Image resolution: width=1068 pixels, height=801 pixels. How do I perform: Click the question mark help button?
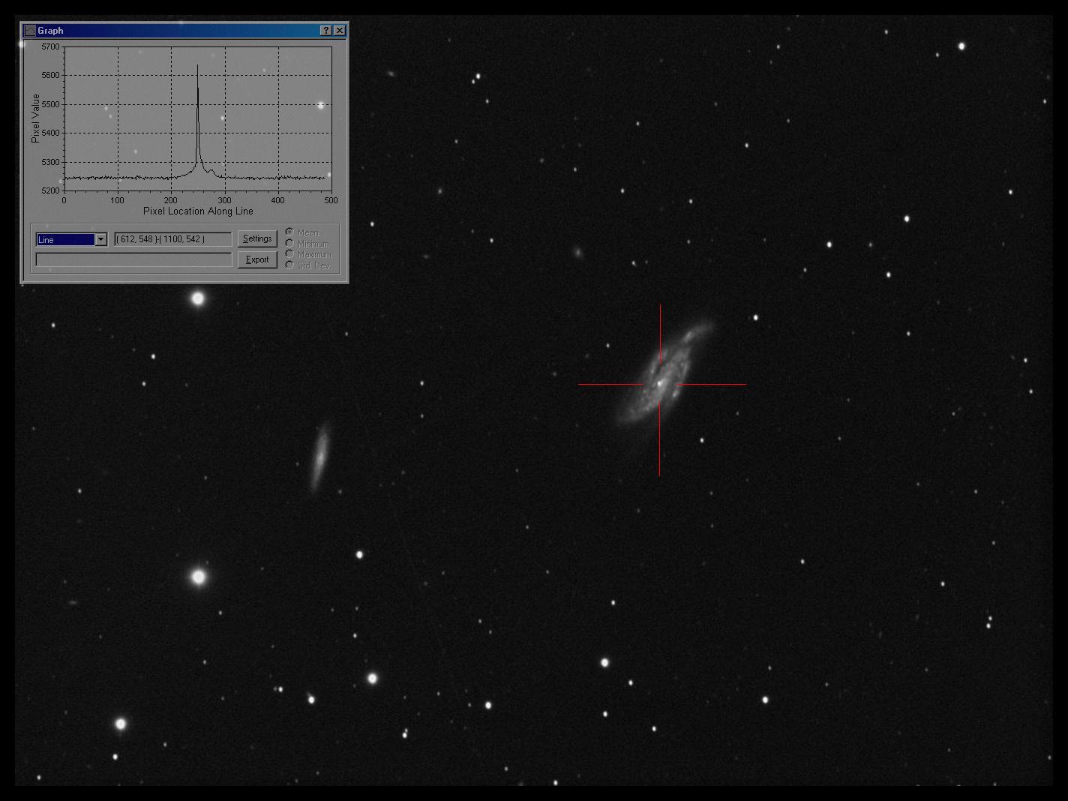tap(325, 31)
